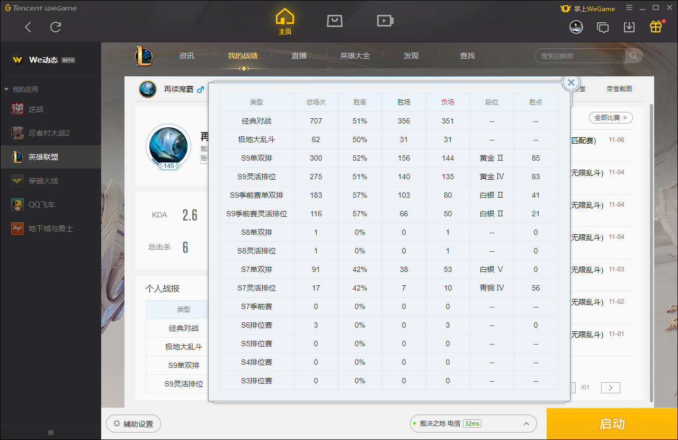Open 辅助设置 settings button
Screen dimensions: 678x440
pyautogui.click(x=133, y=424)
